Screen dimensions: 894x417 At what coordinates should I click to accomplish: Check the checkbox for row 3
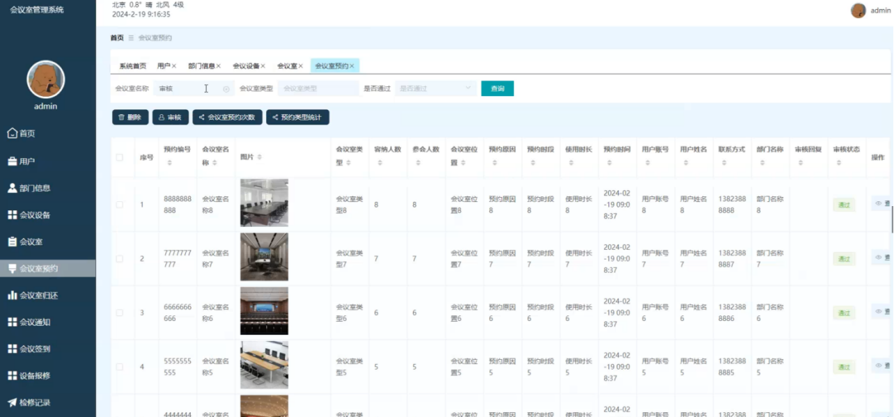click(120, 313)
